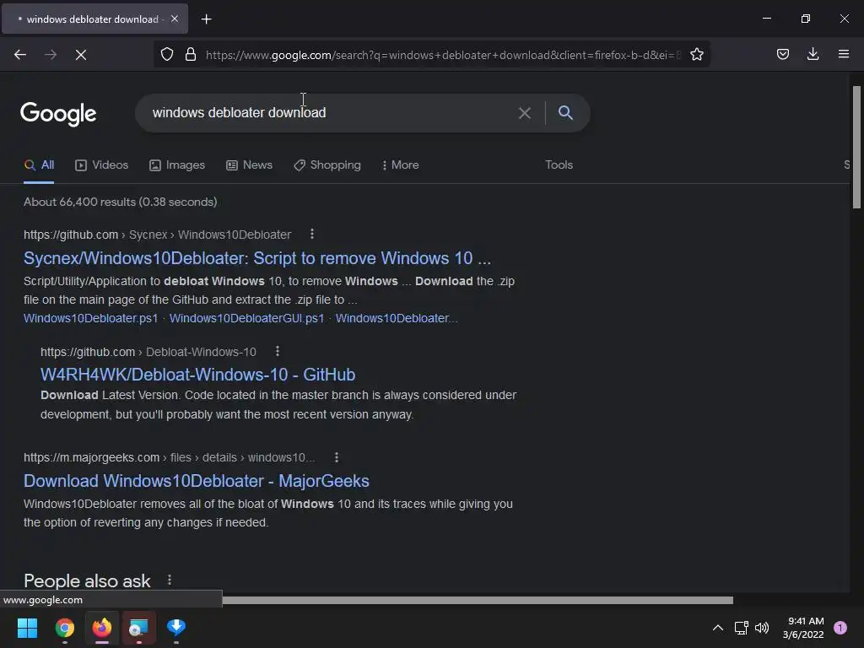Show hidden system tray icons chevron

pyautogui.click(x=718, y=628)
